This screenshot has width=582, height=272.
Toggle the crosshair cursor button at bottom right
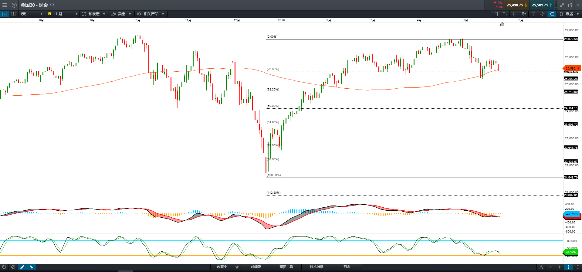[568, 267]
